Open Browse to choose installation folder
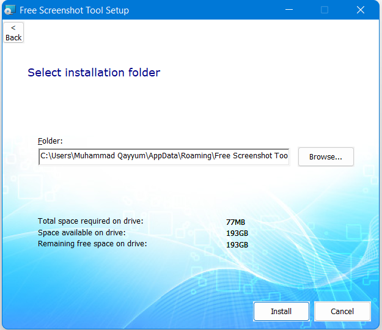 [x=326, y=157]
